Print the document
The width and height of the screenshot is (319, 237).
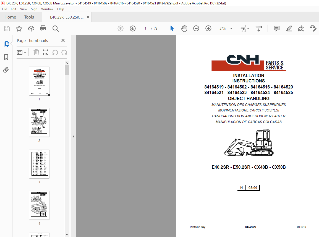pos(43,28)
